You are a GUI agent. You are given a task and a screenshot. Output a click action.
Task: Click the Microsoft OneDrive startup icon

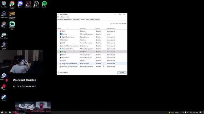pyautogui.click(x=61, y=49)
